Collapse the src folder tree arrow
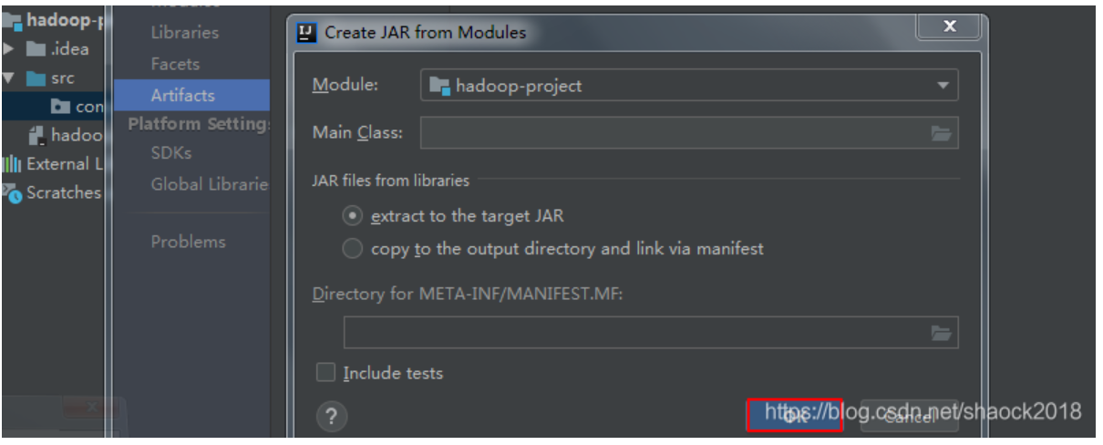1103x445 pixels. (x=8, y=78)
